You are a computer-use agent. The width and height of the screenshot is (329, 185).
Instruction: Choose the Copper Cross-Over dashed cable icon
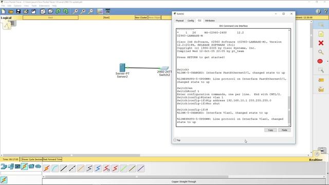click(x=72, y=168)
